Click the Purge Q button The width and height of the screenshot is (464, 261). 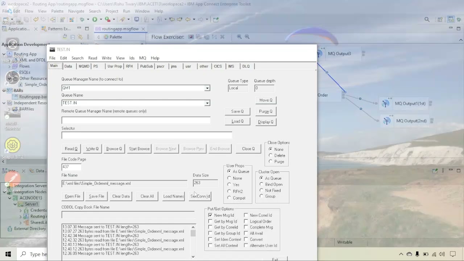pyautogui.click(x=266, y=111)
